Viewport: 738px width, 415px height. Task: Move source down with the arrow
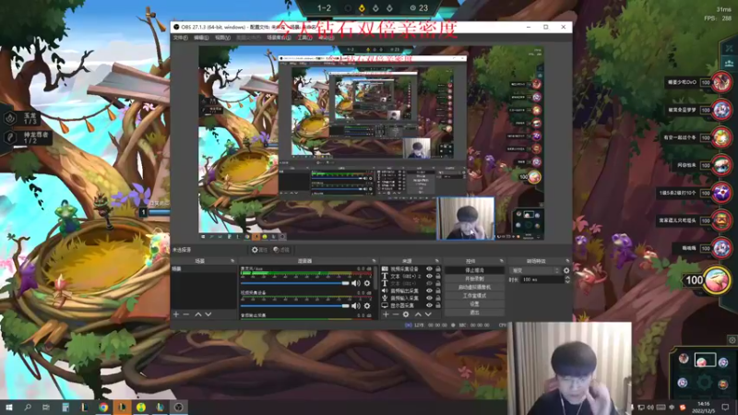(428, 314)
